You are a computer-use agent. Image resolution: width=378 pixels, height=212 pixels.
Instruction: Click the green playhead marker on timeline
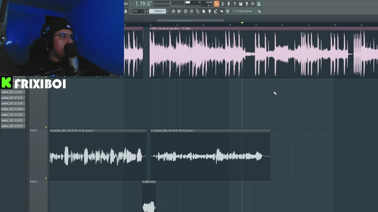pyautogui.click(x=242, y=23)
